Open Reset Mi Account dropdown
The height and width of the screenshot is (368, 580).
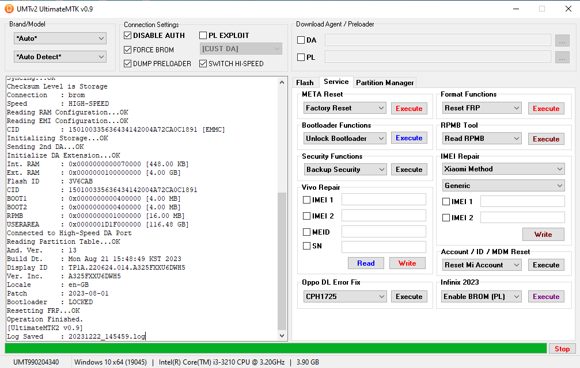coord(482,265)
